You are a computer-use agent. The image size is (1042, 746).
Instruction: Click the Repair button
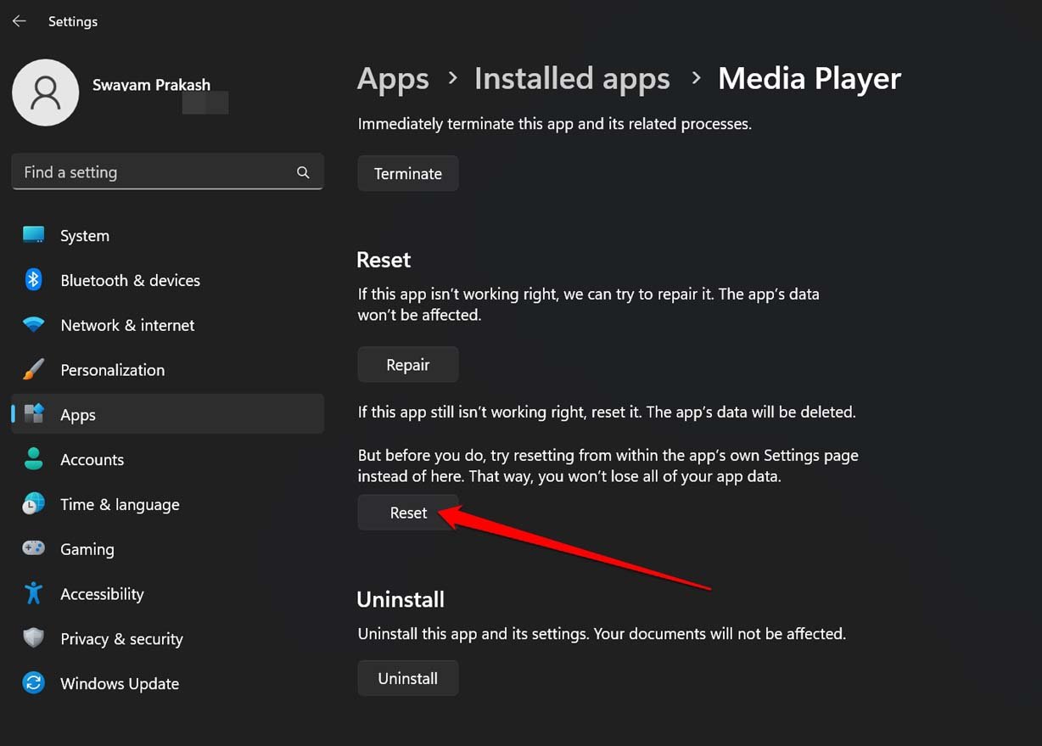408,365
